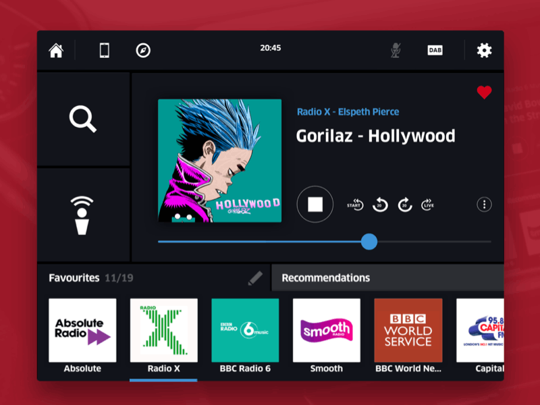Open settings with the gear icon
This screenshot has width=540, height=405.
(484, 50)
